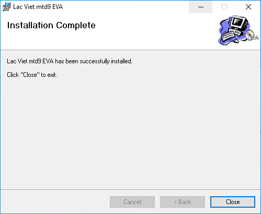Click the grayed-out Cancel button
The image size is (261, 214).
[132, 202]
